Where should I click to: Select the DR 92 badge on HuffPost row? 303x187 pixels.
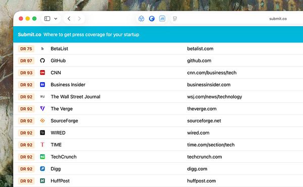pos(26,181)
